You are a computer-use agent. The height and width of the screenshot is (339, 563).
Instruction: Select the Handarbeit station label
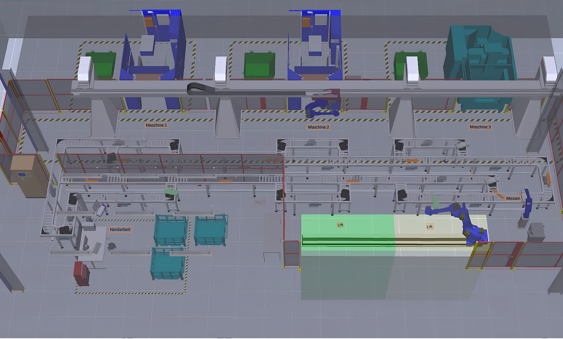[x=120, y=229]
